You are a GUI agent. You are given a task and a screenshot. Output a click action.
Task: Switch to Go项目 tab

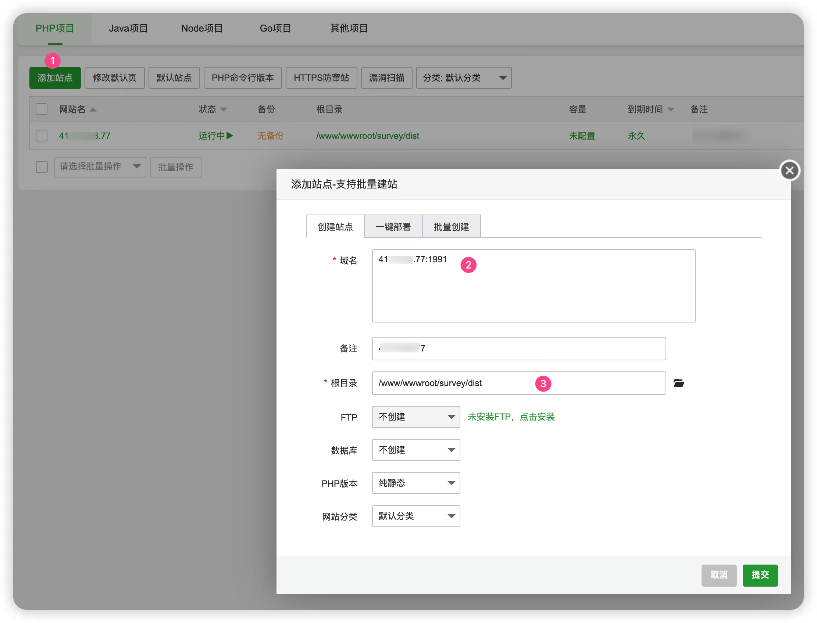275,29
